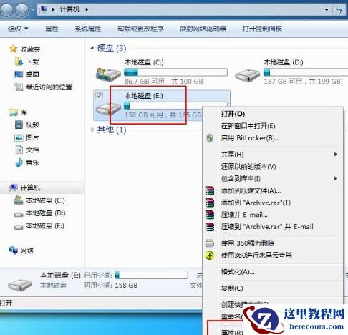Image resolution: width=348 pixels, height=335 pixels.
Task: Click 系统属性 in the toolbar
Action: click(x=88, y=29)
